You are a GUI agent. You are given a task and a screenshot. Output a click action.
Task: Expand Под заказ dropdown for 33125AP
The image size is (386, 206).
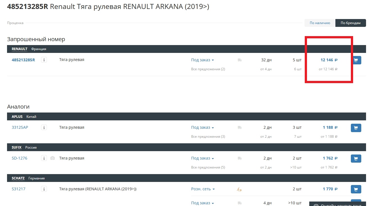tap(202, 127)
